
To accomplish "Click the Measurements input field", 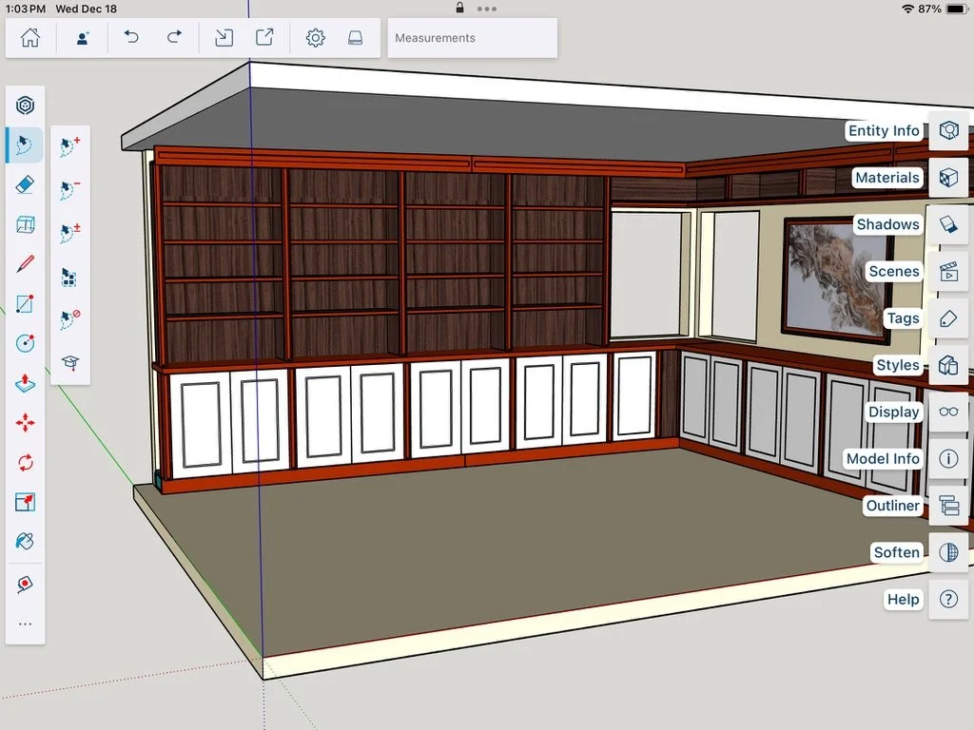I will pyautogui.click(x=472, y=38).
